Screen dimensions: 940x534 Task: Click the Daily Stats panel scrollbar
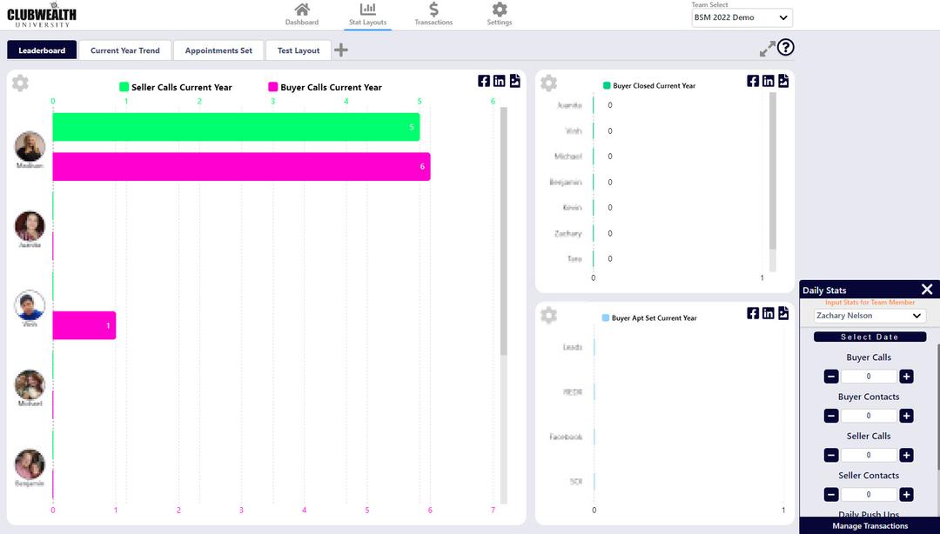coord(938,408)
